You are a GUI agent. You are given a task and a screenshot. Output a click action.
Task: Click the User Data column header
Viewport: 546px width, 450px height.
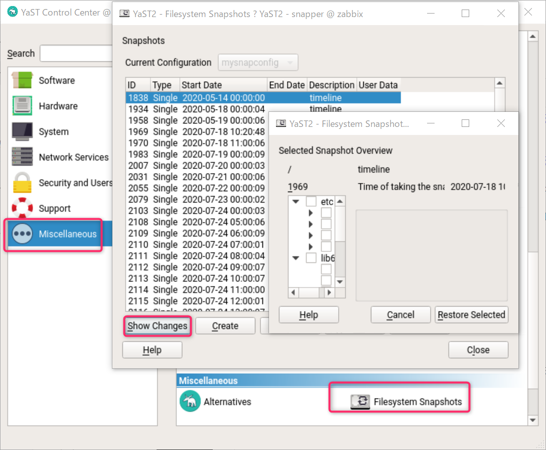click(378, 85)
